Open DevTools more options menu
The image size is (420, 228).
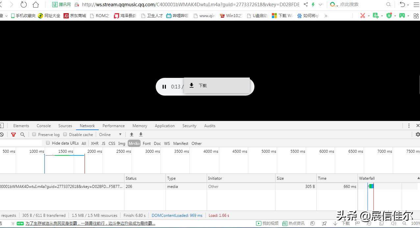(x=409, y=126)
